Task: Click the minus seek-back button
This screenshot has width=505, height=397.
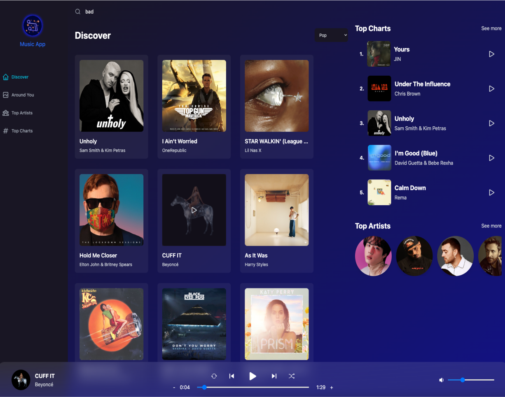Action: pos(174,388)
